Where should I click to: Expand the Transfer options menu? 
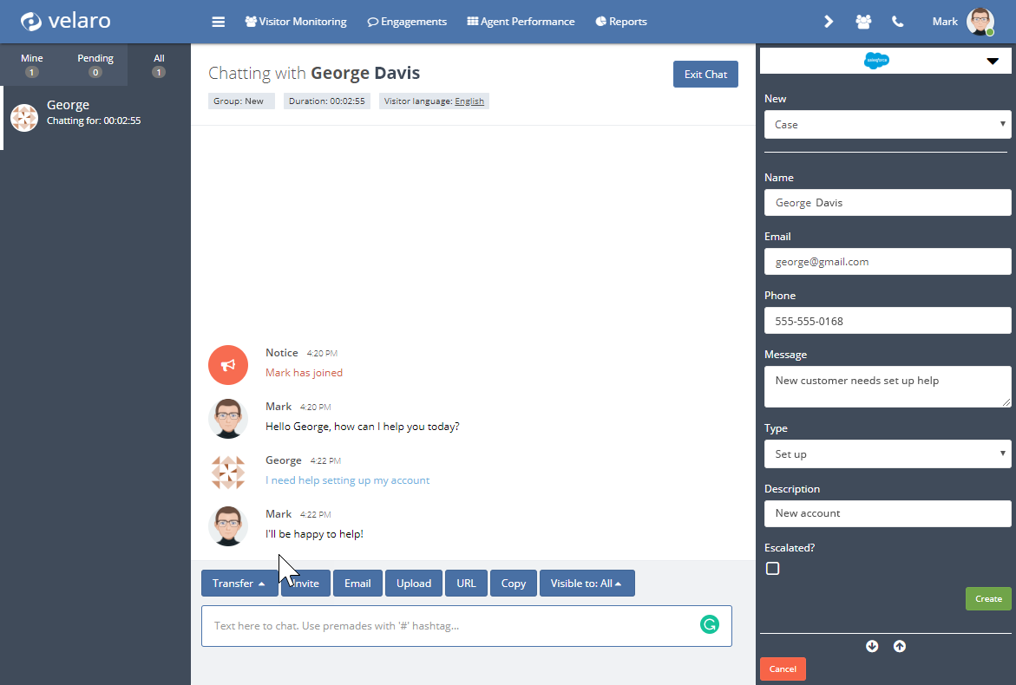pyautogui.click(x=239, y=584)
